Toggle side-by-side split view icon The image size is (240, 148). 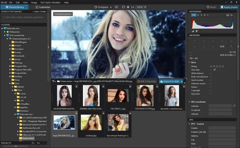click(x=116, y=7)
